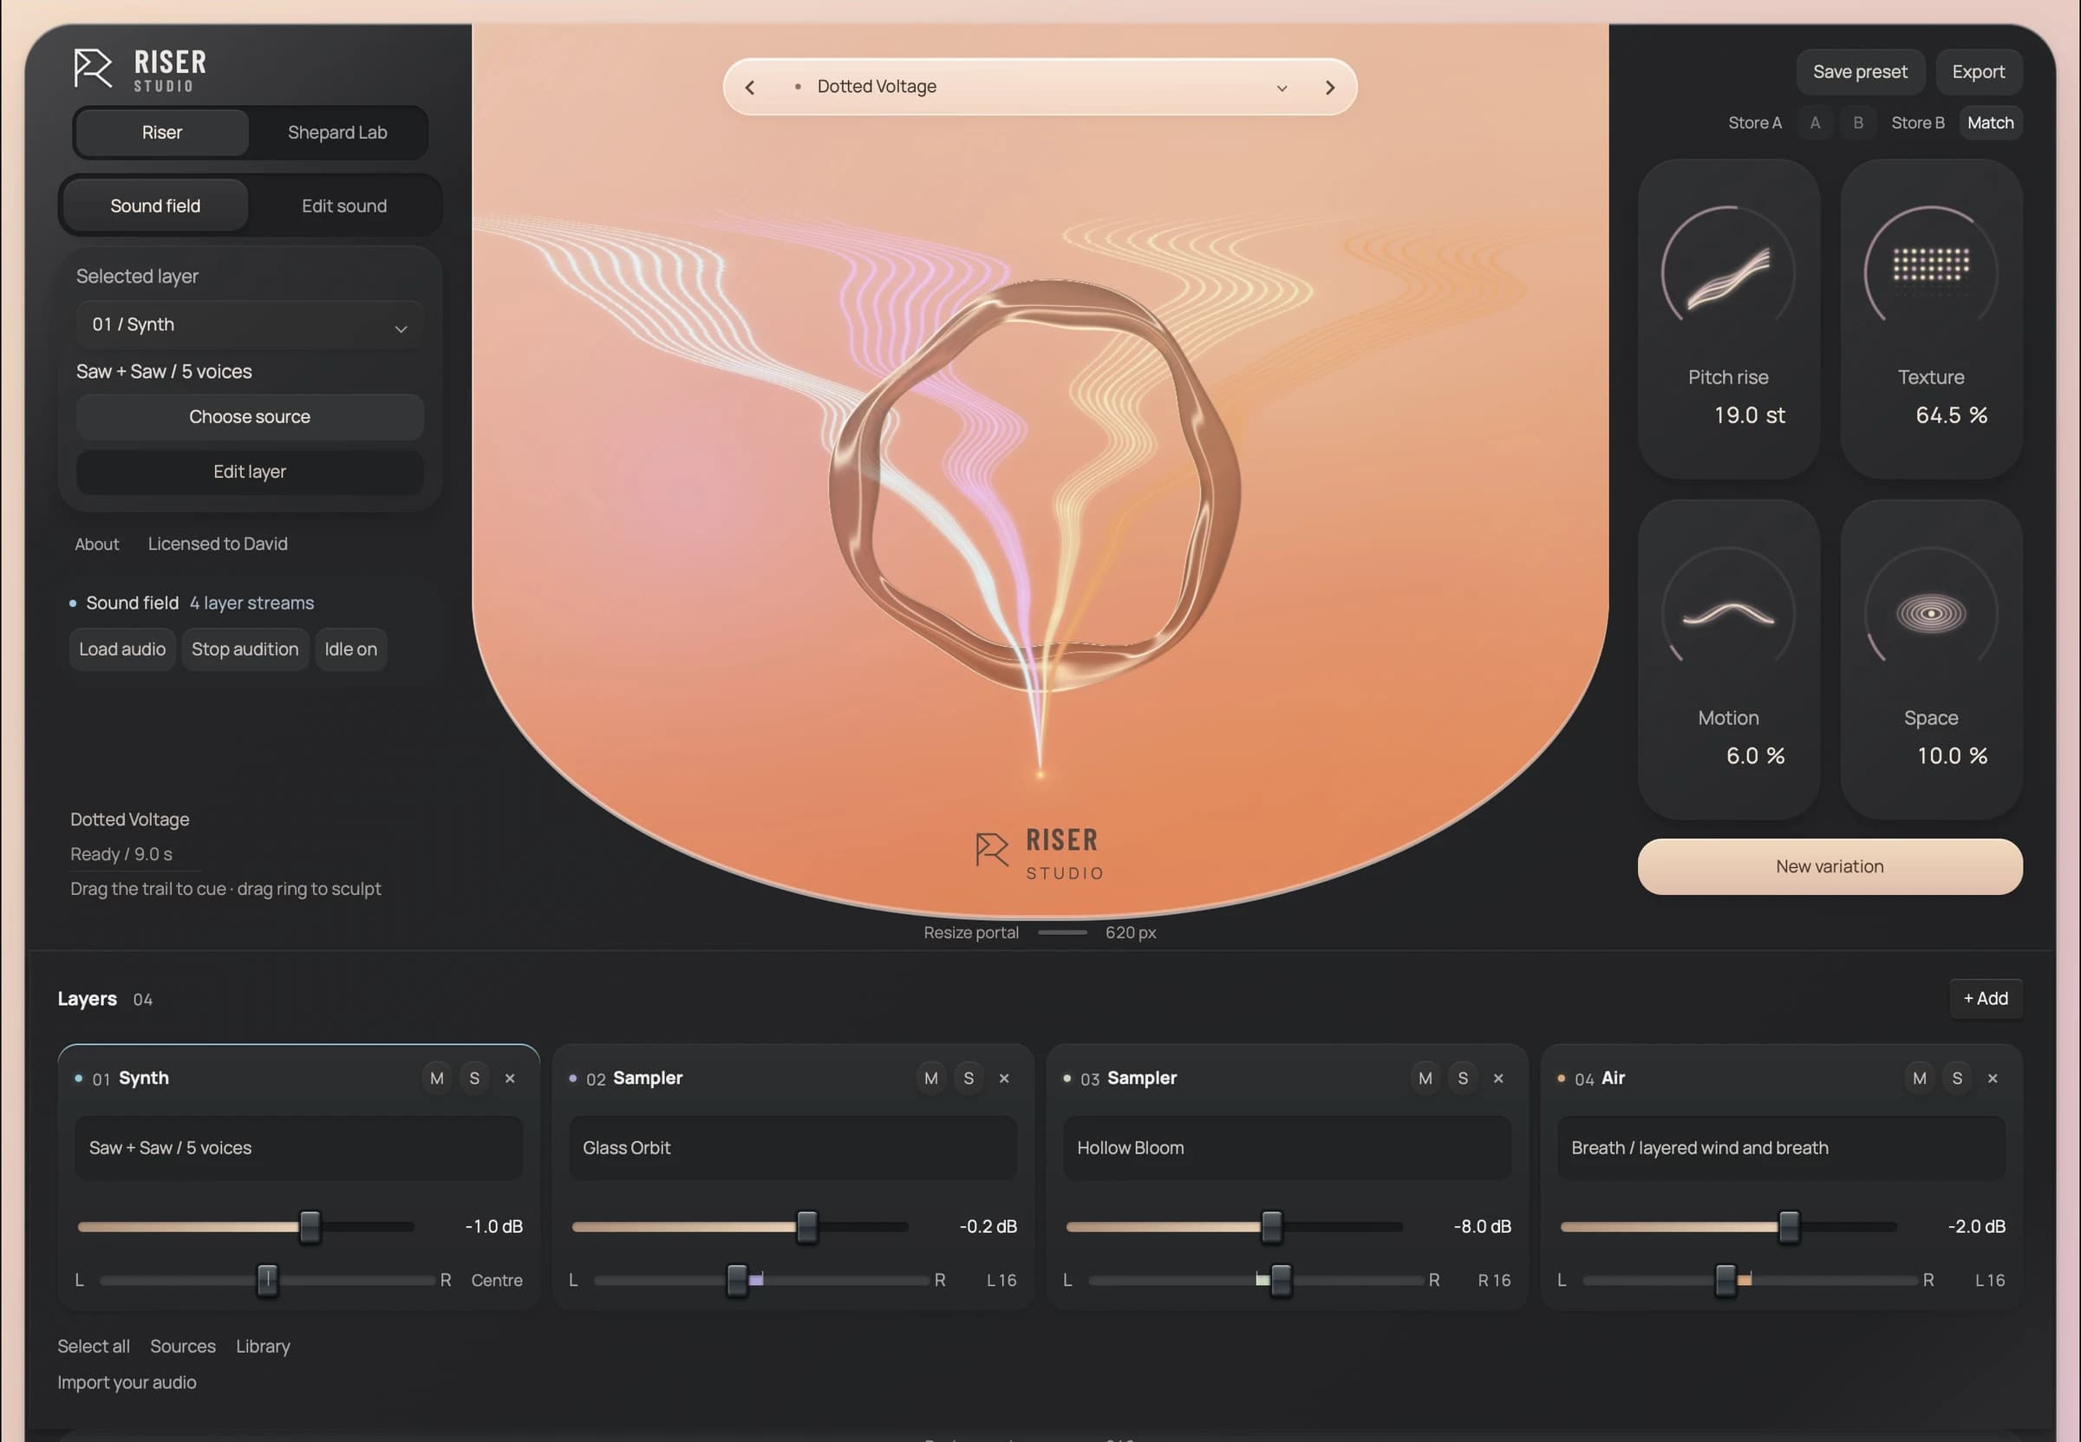Open Breath / layered wind source field
Image resolution: width=2081 pixels, height=1442 pixels.
pos(1781,1147)
